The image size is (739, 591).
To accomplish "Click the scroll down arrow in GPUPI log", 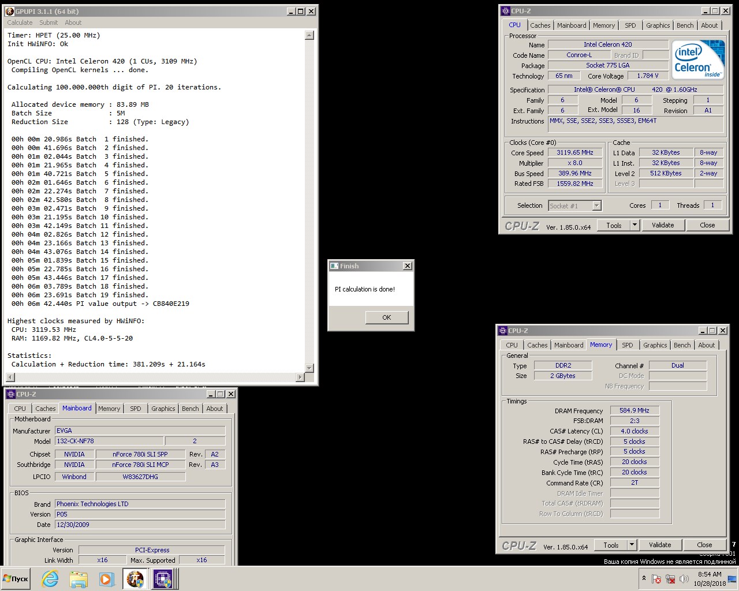I will point(309,368).
